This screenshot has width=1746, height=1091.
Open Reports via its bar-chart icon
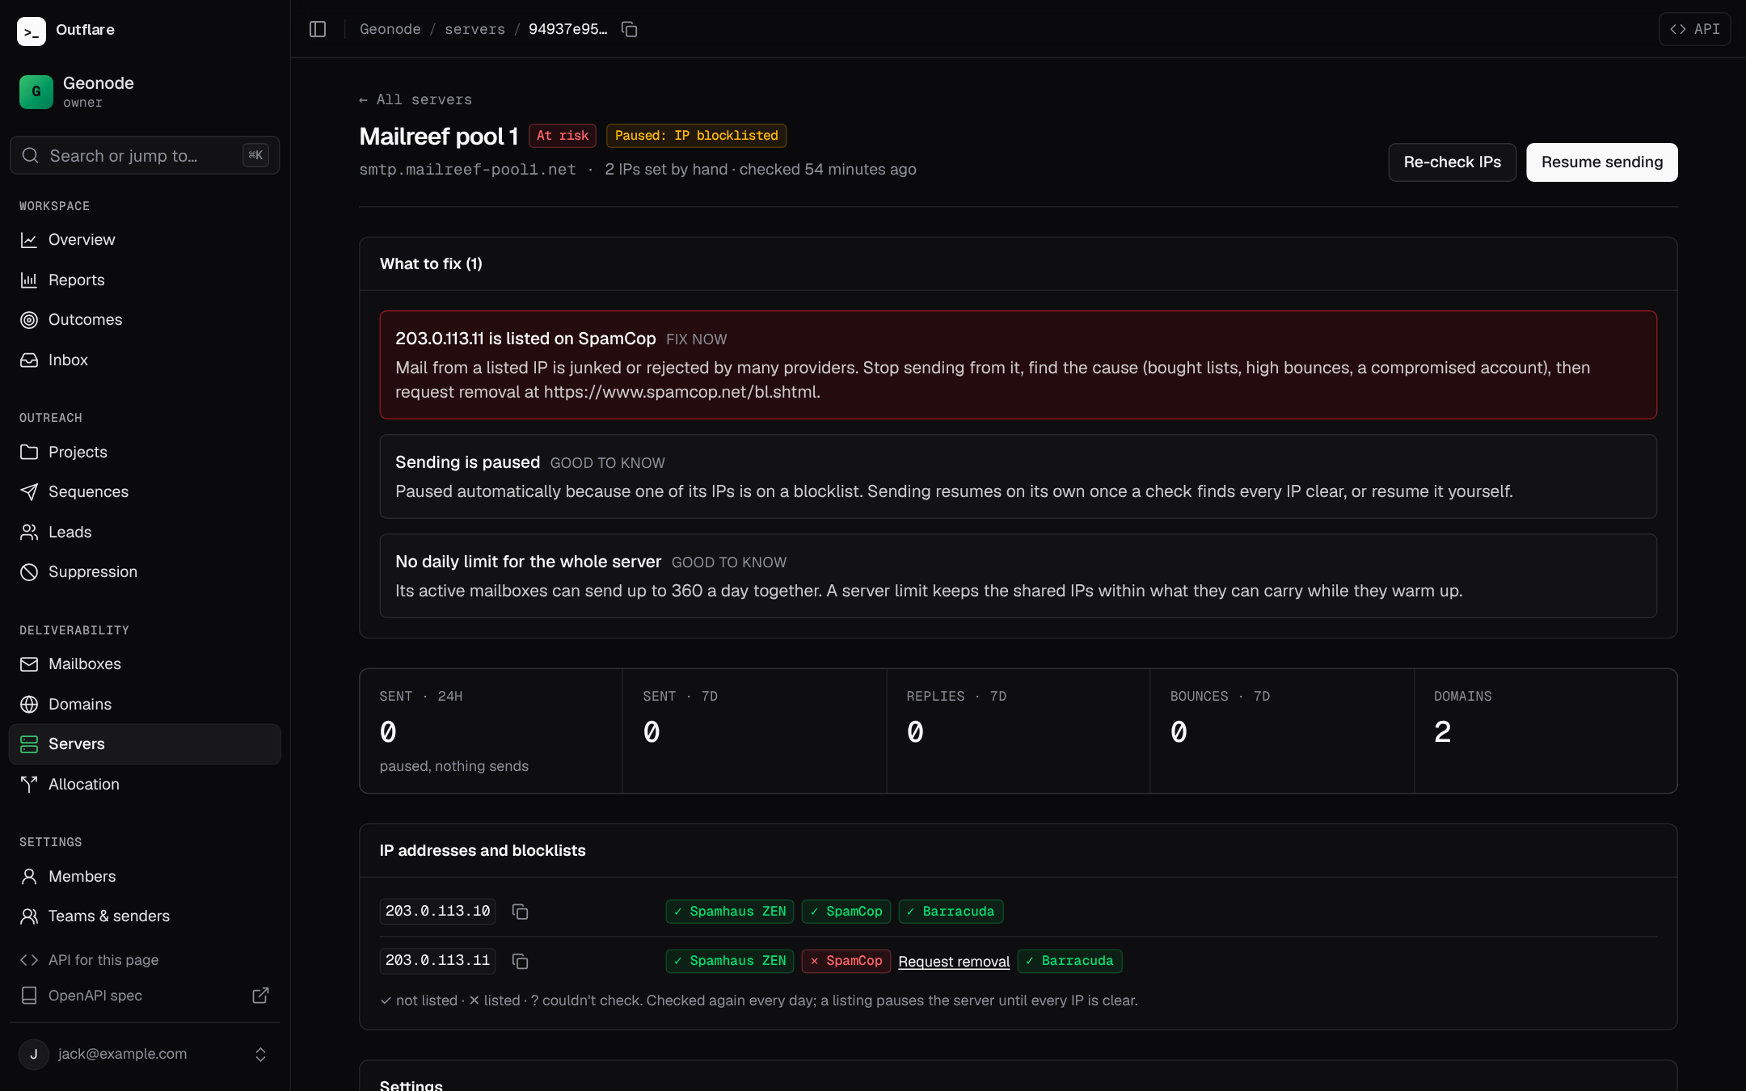coord(29,280)
